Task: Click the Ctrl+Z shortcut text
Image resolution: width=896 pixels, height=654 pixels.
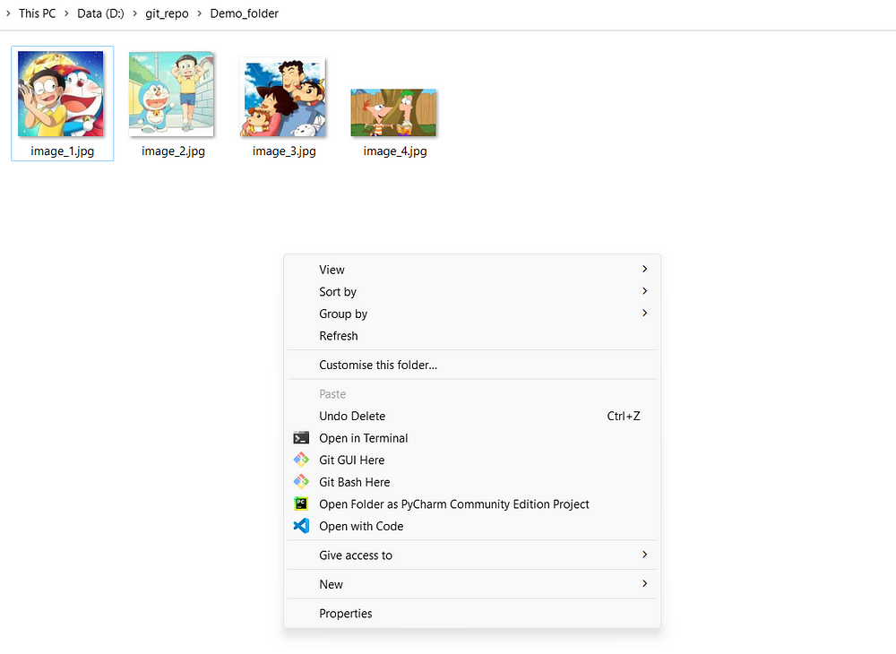Action: click(624, 416)
